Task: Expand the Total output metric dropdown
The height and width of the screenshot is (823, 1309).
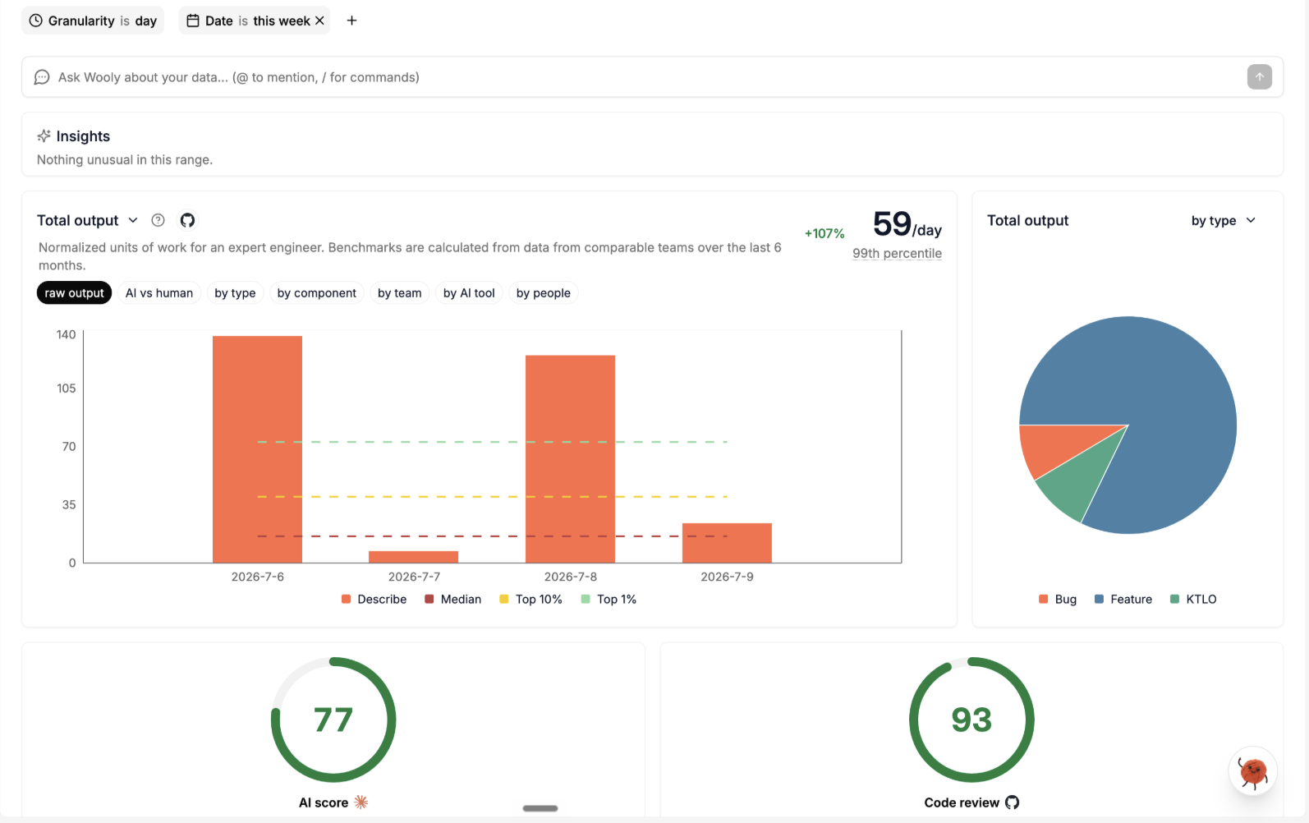Action: pos(133,220)
